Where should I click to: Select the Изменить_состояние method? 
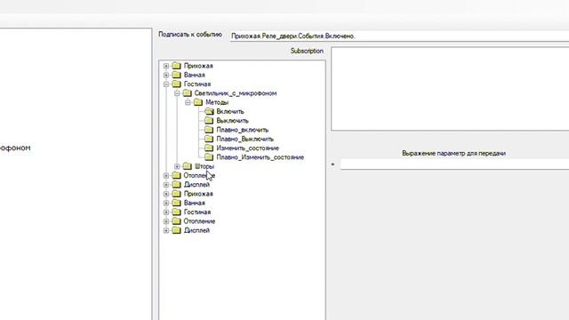pos(247,148)
